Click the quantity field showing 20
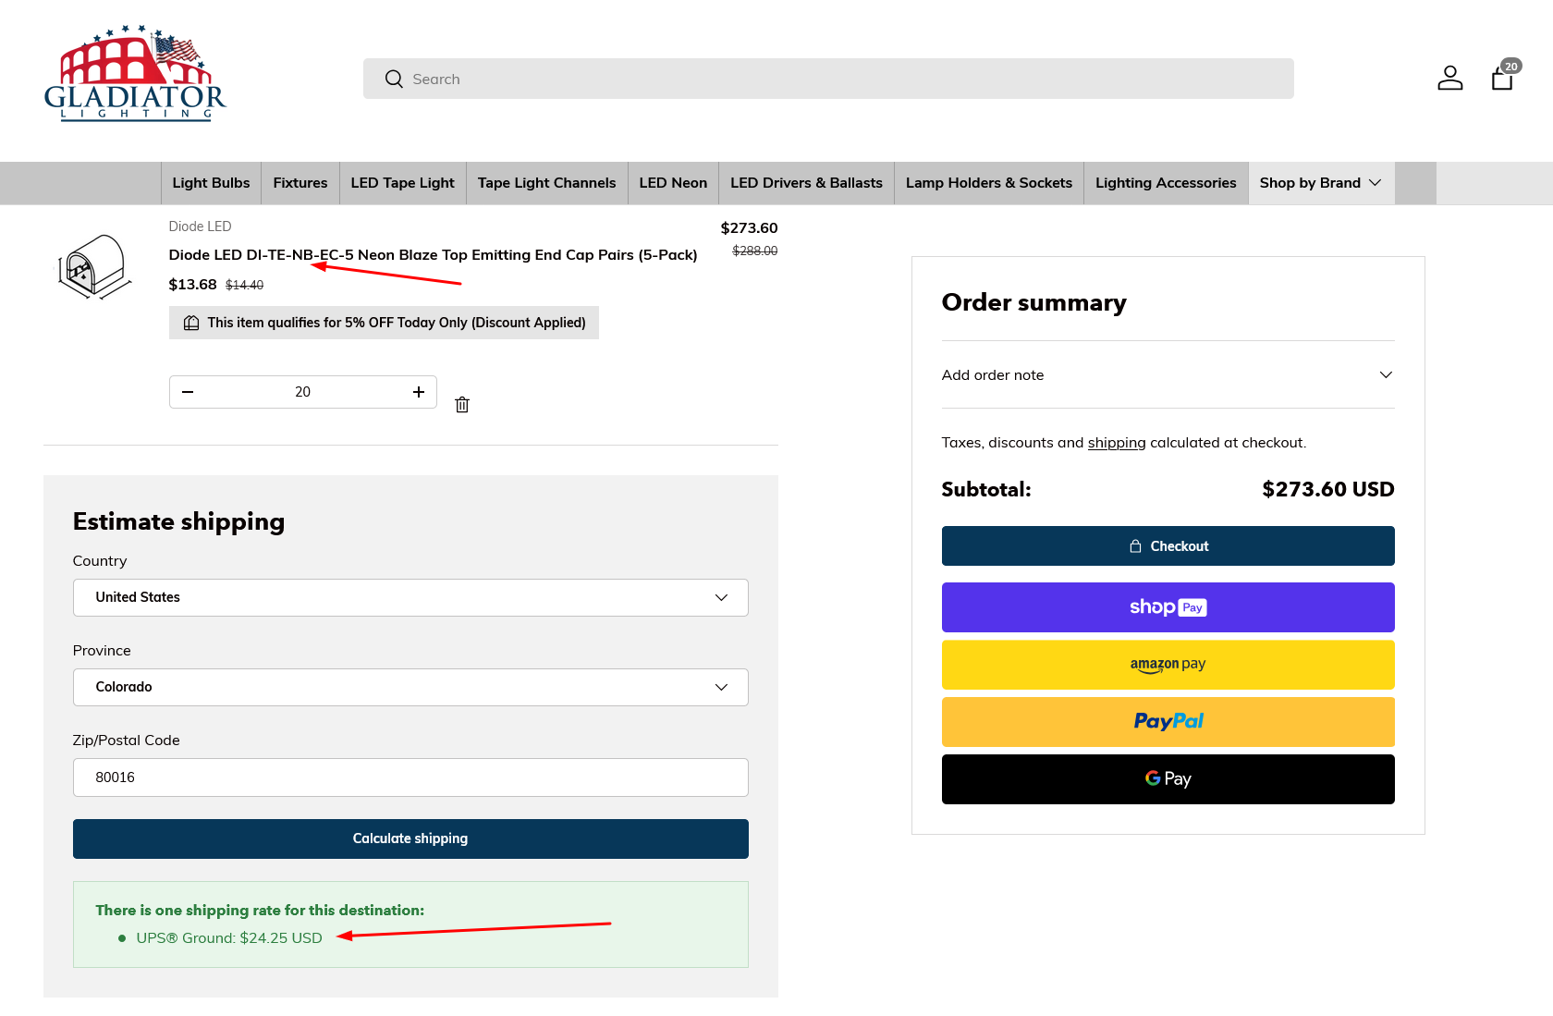The image size is (1553, 1016). pos(303,392)
